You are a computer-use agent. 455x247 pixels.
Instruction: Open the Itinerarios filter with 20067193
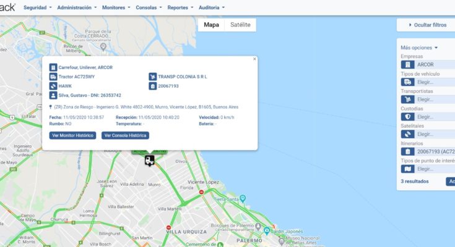click(x=436, y=151)
